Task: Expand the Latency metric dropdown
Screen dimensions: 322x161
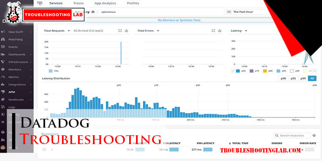Action: click(246, 31)
